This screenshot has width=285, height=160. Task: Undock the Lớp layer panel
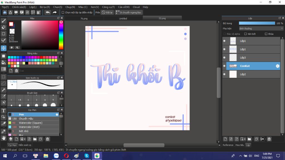click(x=279, y=18)
